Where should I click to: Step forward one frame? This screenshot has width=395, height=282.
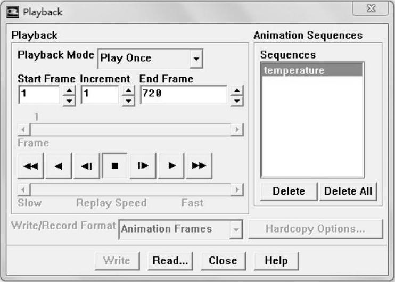[x=143, y=165]
